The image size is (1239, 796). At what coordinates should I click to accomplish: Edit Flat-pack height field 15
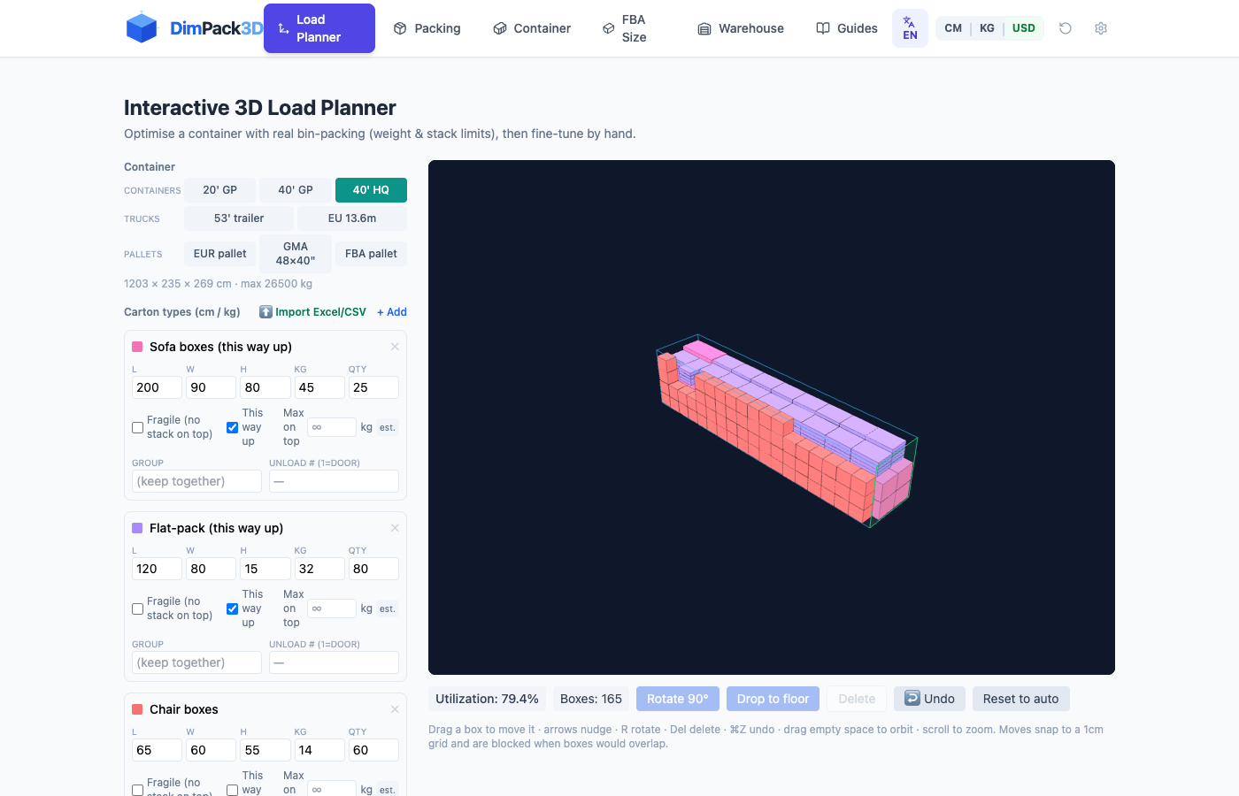[x=265, y=569]
